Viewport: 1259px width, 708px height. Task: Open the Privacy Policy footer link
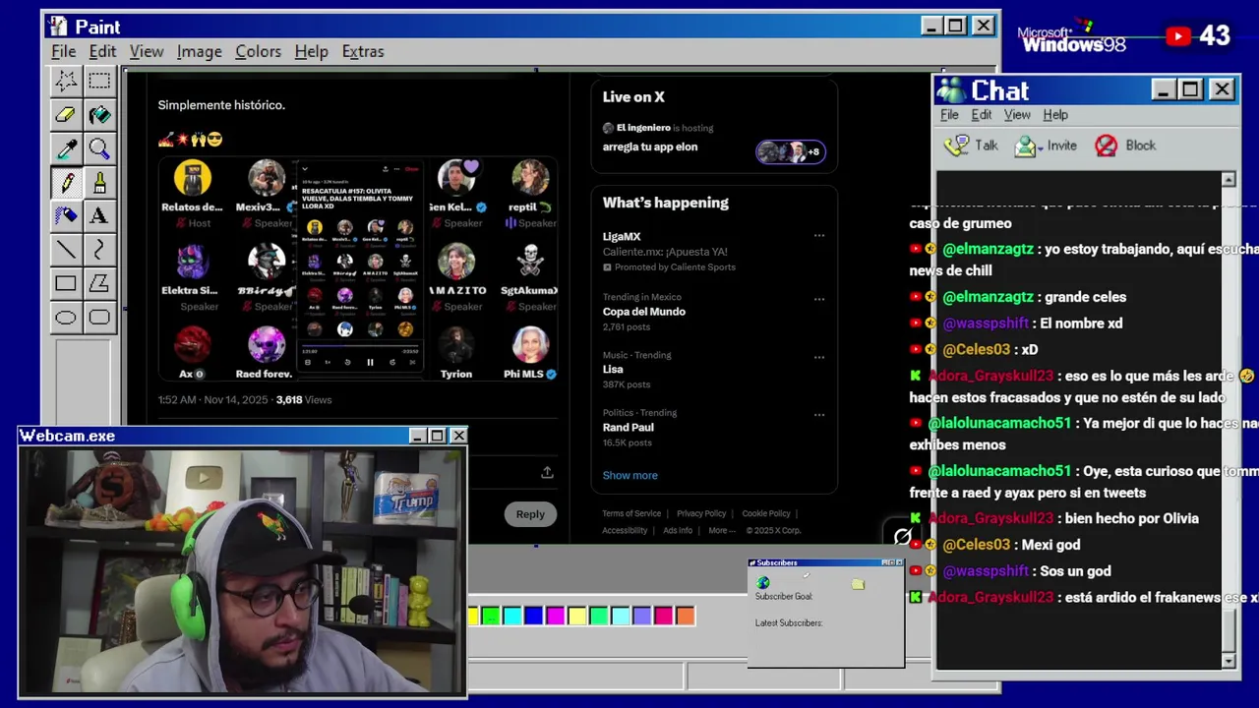pyautogui.click(x=701, y=513)
